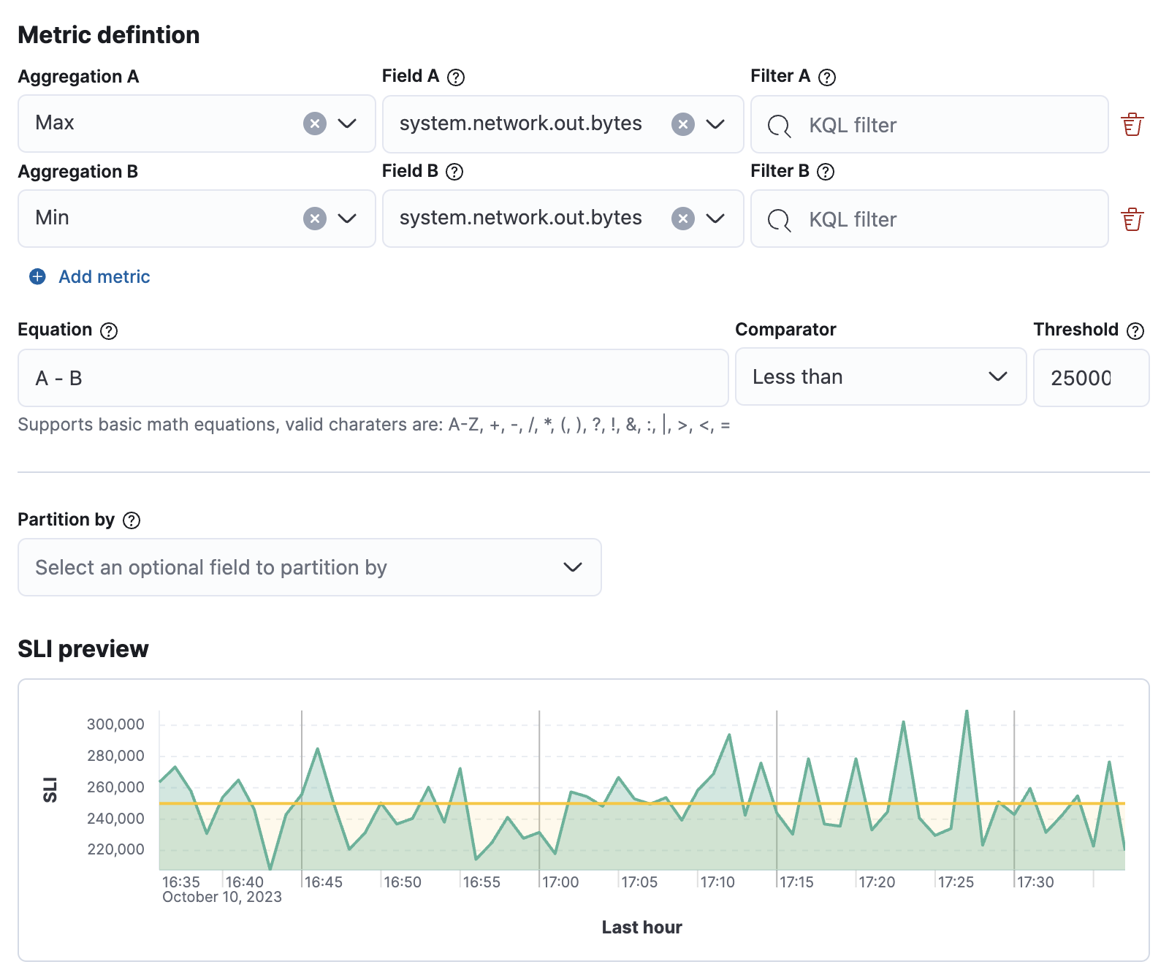Click the Filter A search magnifier icon

click(779, 126)
